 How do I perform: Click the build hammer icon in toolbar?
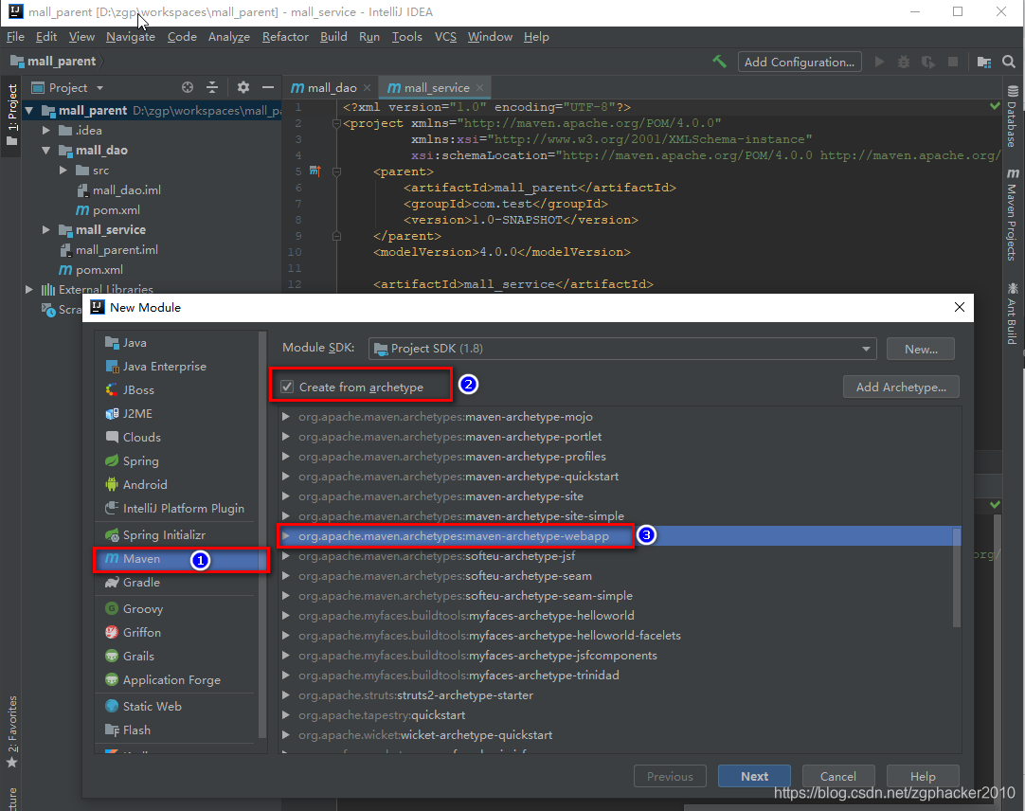click(x=719, y=62)
